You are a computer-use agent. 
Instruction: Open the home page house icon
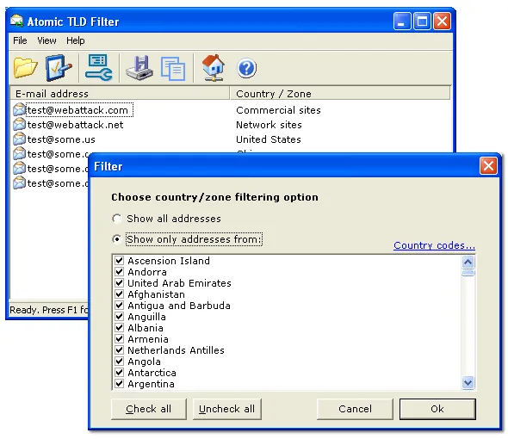(214, 67)
